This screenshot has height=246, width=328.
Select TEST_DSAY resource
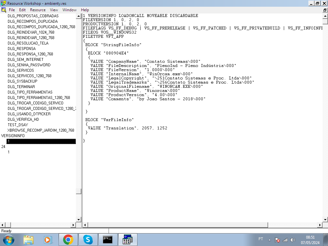[x=18, y=125]
